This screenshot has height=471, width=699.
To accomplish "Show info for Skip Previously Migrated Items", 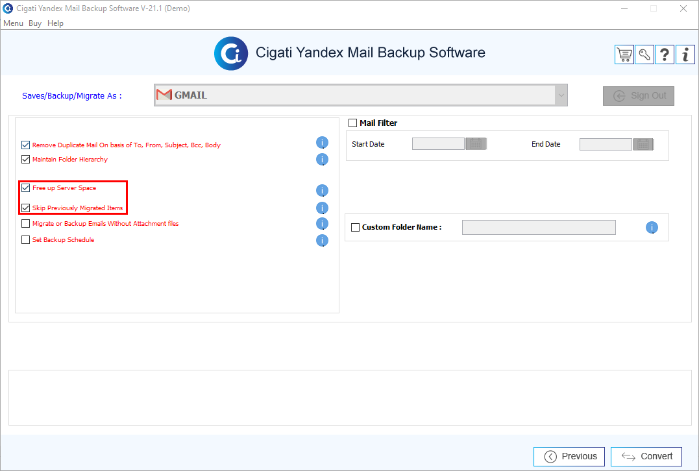I will coord(322,208).
